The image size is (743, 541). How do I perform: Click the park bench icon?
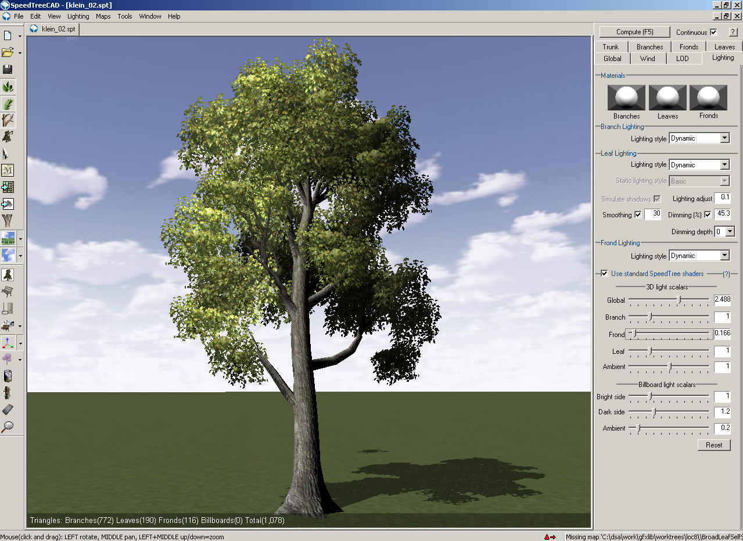(8, 291)
